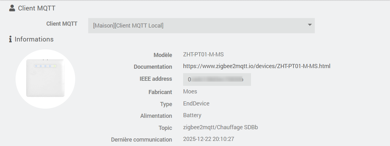Click the Alimentation field label

pos(156,116)
